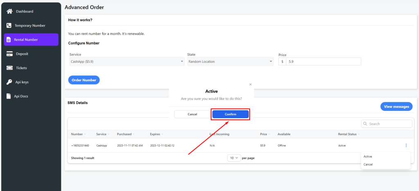Click the Tickets icon in sidebar
The height and width of the screenshot is (191, 419).
coord(9,68)
